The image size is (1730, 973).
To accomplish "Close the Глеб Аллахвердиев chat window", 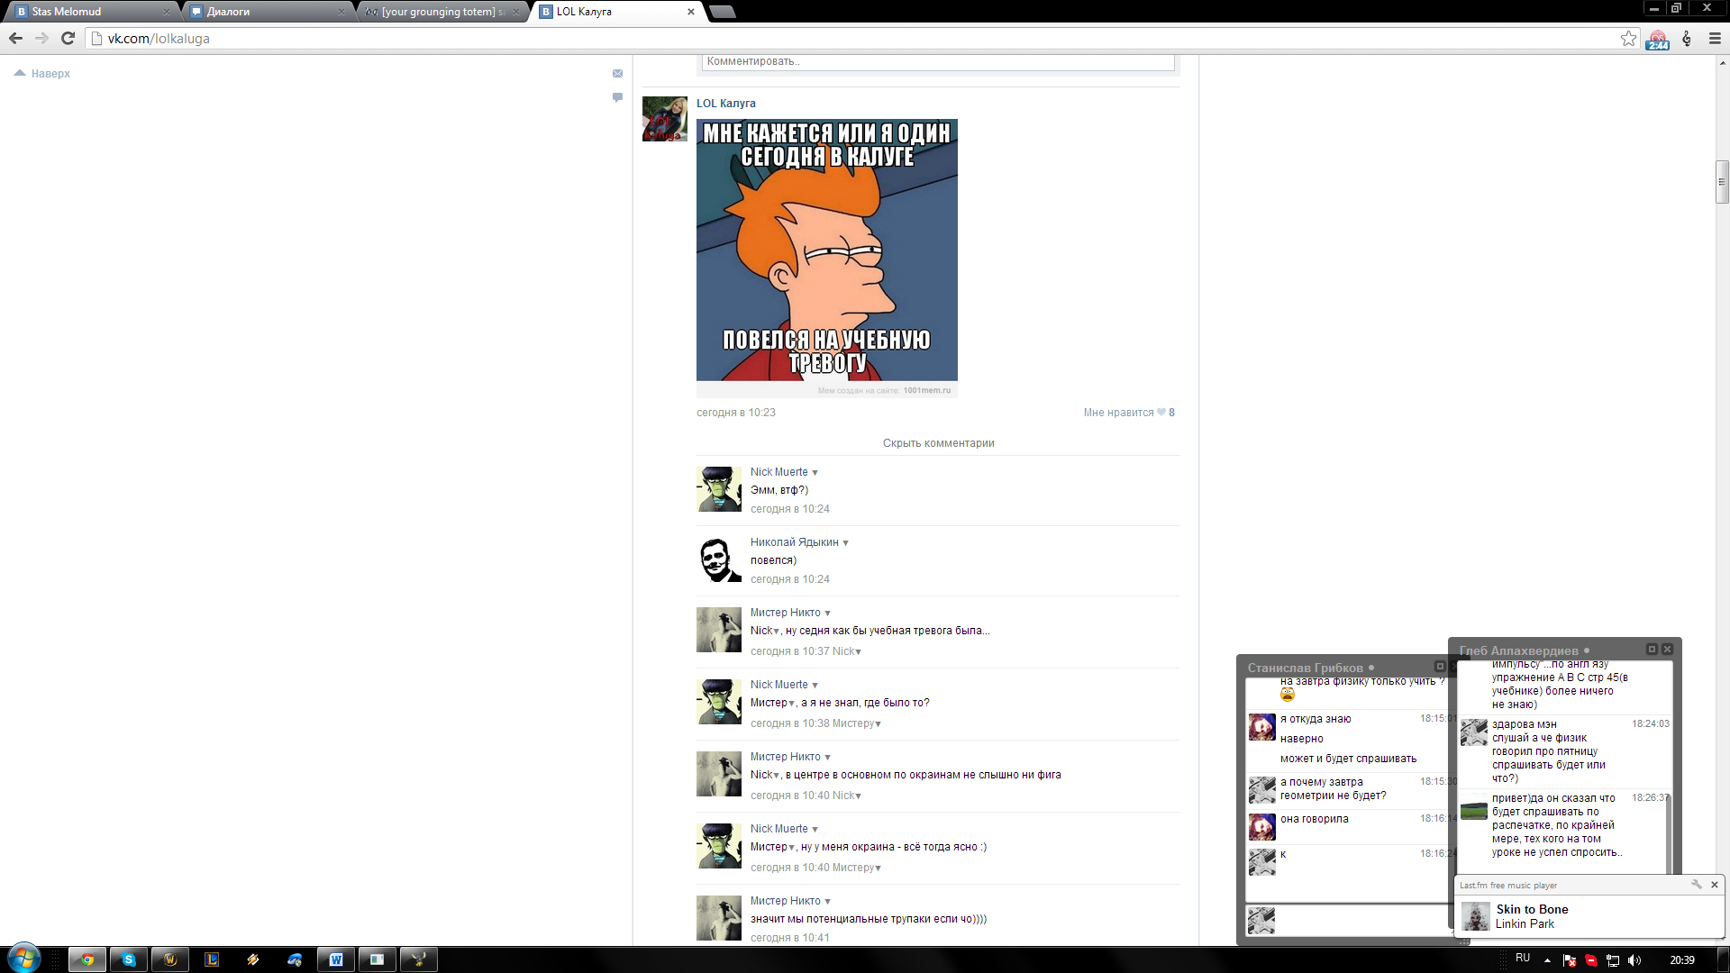I will click(x=1667, y=649).
